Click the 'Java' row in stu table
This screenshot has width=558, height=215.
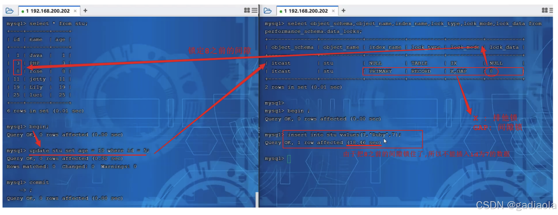[39, 55]
